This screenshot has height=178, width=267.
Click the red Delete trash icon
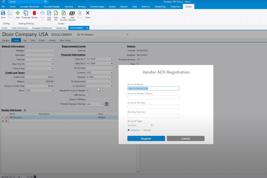click(34, 13)
